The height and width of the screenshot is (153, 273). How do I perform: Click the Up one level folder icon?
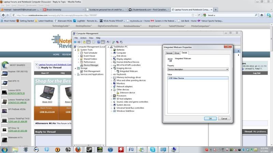click(x=84, y=42)
